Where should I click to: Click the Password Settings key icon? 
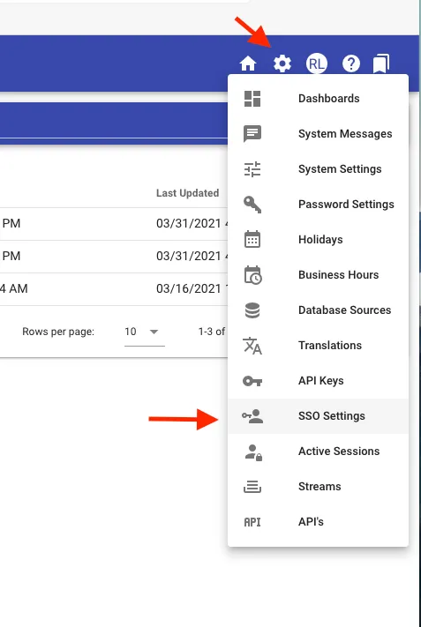click(252, 205)
